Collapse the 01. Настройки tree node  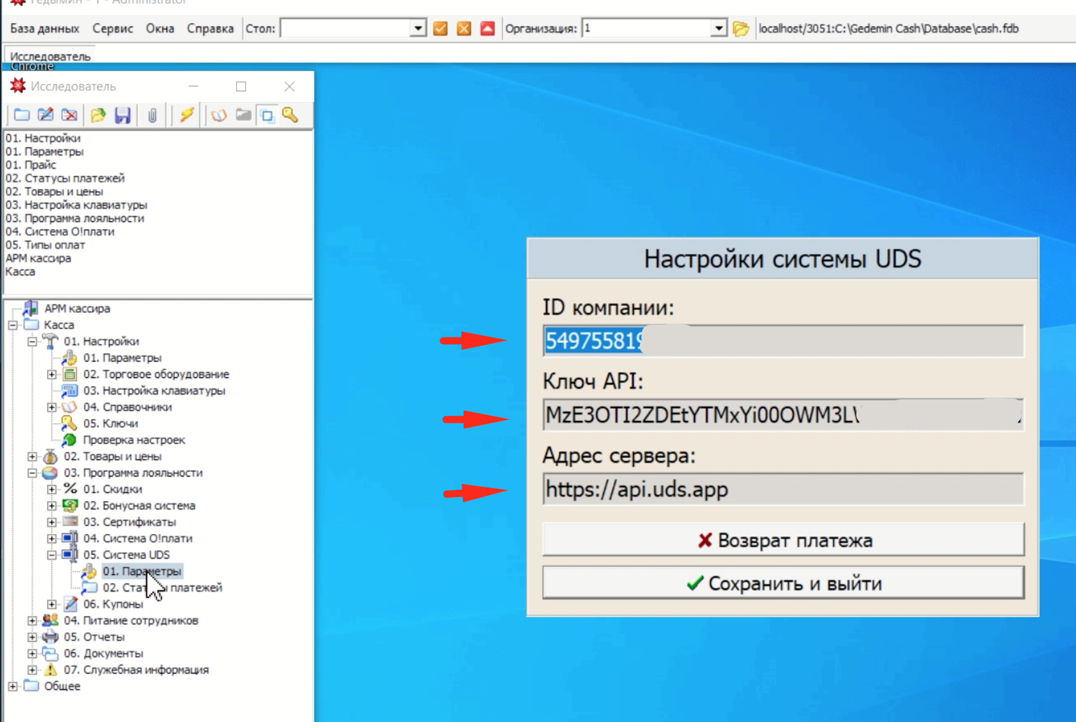coord(32,341)
